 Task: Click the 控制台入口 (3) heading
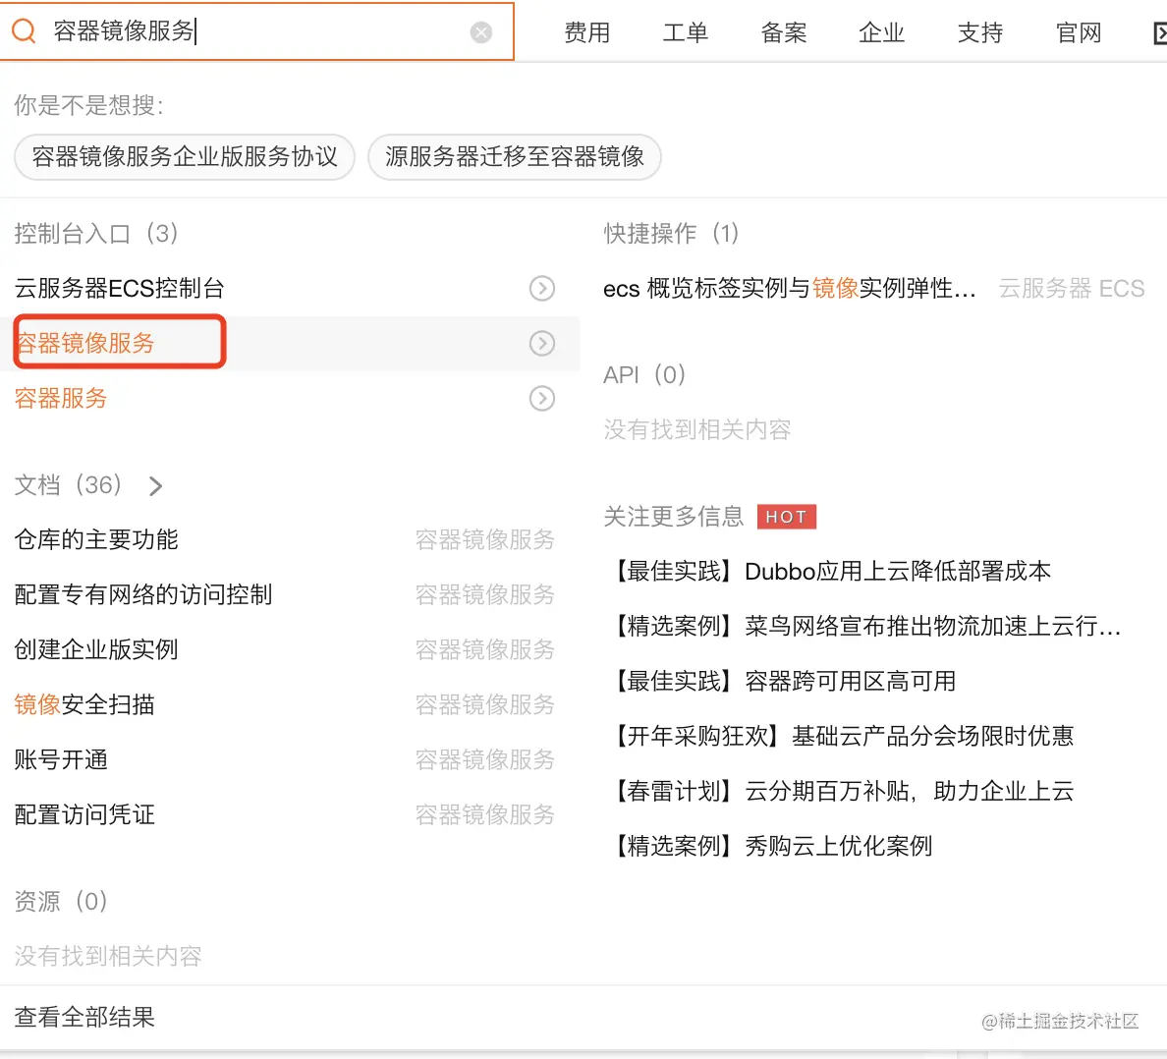[96, 234]
